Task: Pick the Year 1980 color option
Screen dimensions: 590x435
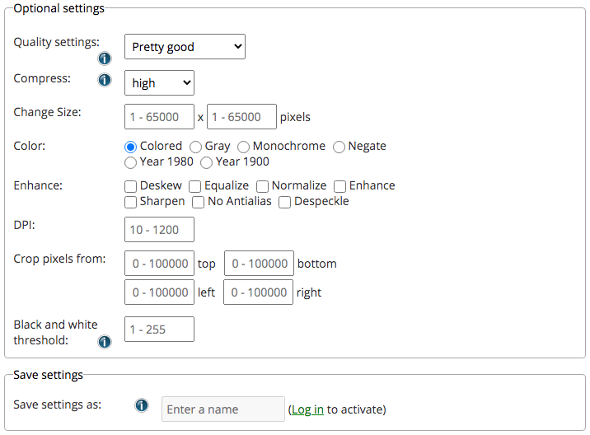Action: click(130, 162)
